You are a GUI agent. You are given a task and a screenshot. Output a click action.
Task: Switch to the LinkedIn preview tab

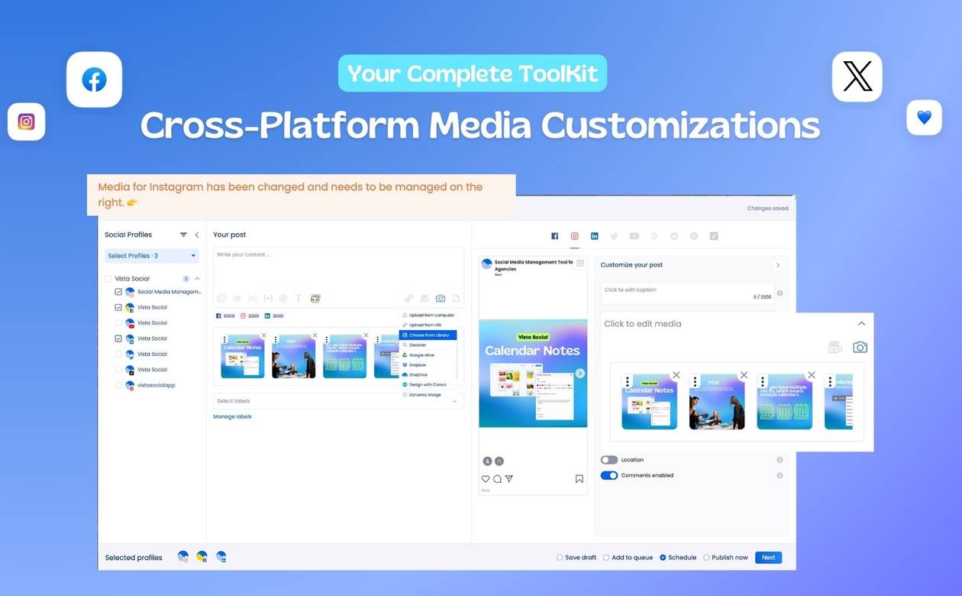coord(594,236)
